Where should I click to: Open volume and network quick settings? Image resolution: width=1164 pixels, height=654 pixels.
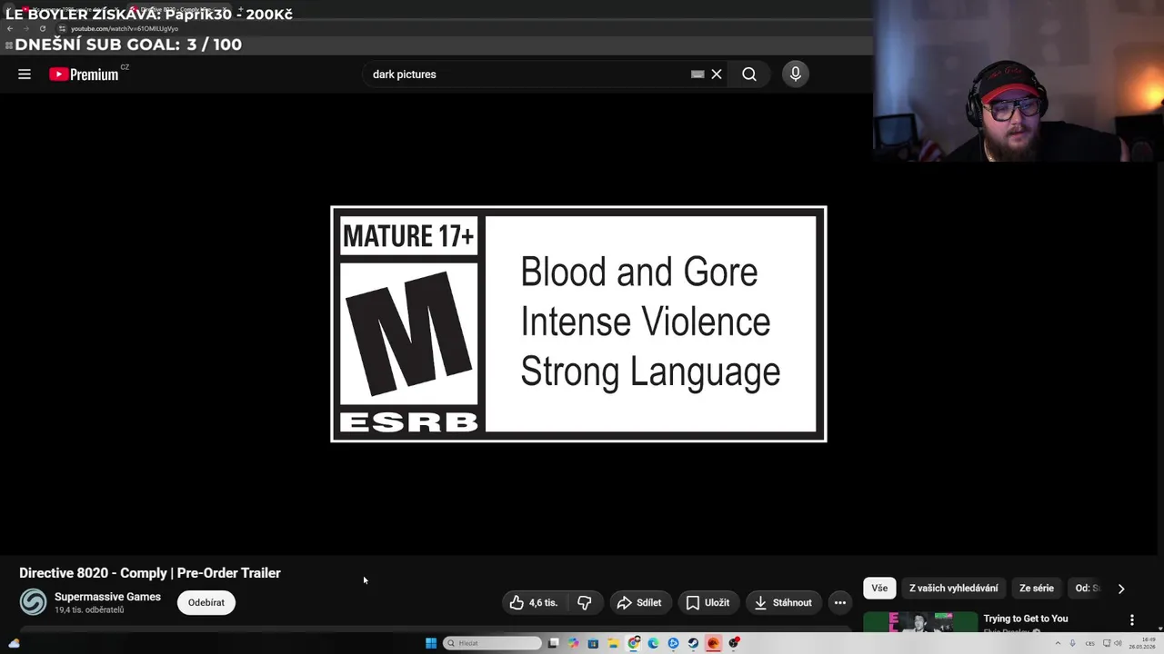(x=1112, y=643)
